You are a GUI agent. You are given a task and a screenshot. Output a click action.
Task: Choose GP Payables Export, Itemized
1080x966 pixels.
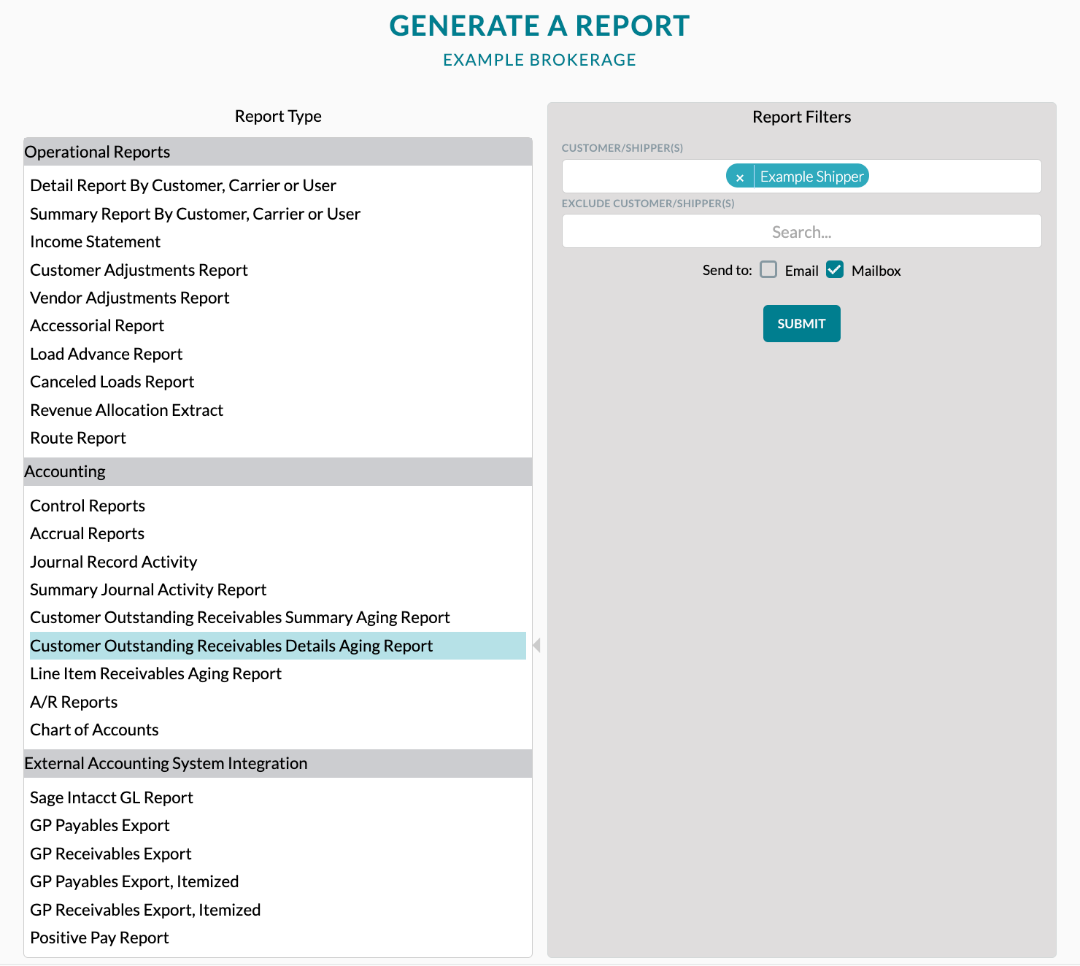click(x=134, y=881)
